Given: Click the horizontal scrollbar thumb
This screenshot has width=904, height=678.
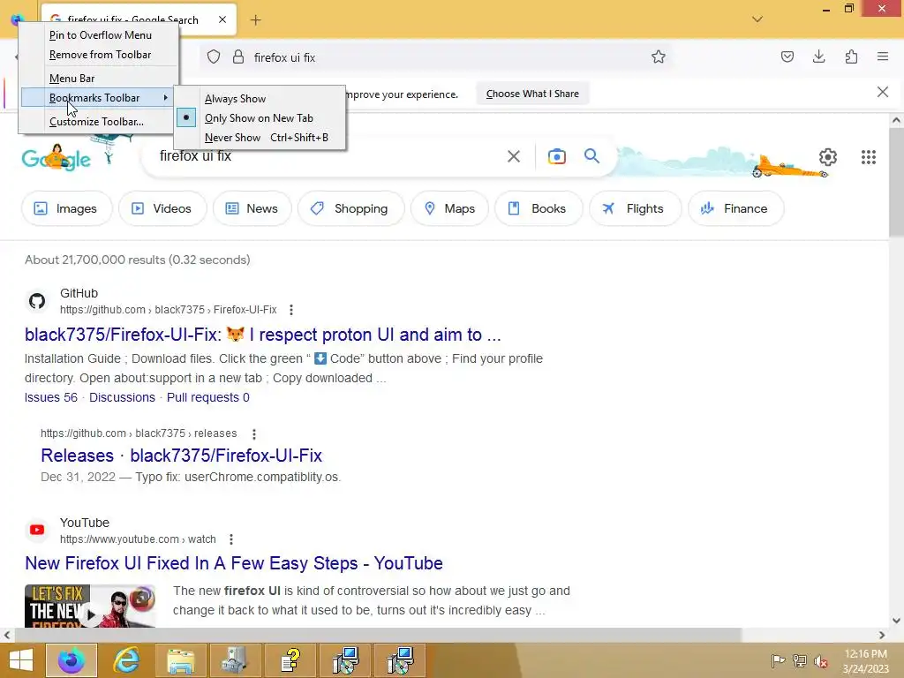Looking at the screenshot, I should click(378, 635).
